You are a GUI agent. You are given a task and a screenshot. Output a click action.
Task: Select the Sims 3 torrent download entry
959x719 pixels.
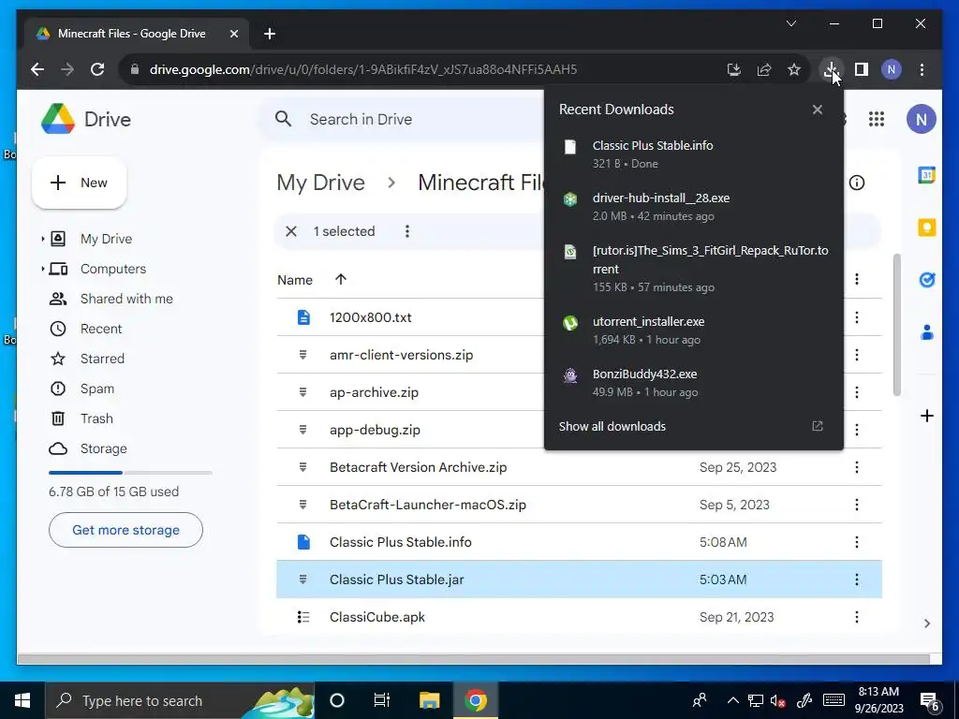pyautogui.click(x=694, y=269)
